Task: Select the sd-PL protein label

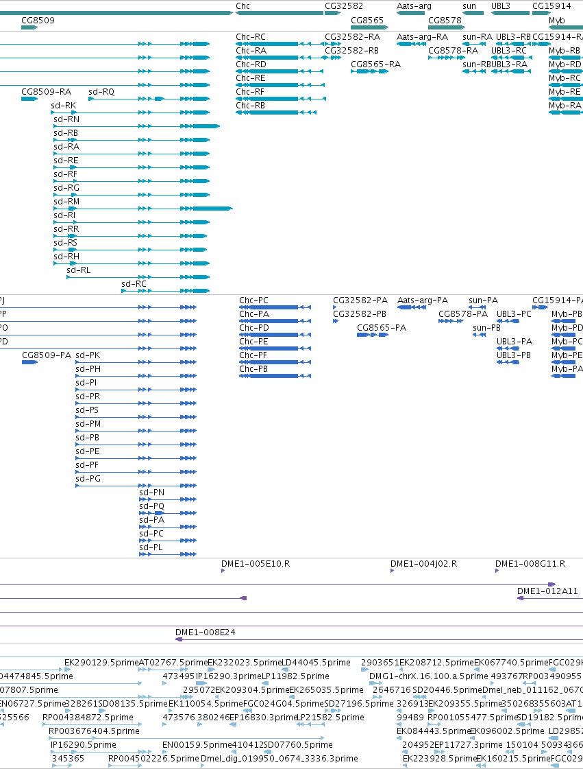Action: [x=151, y=547]
